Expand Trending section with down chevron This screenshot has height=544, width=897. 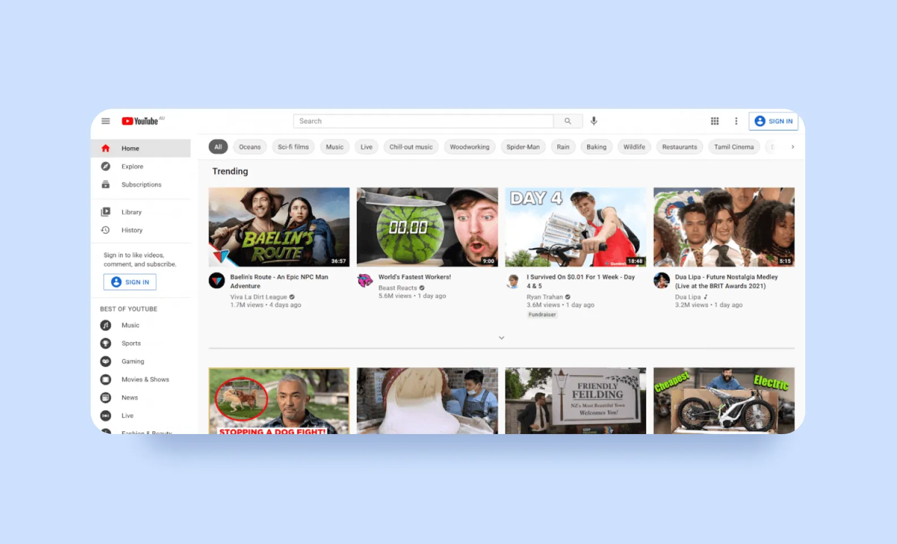501,338
